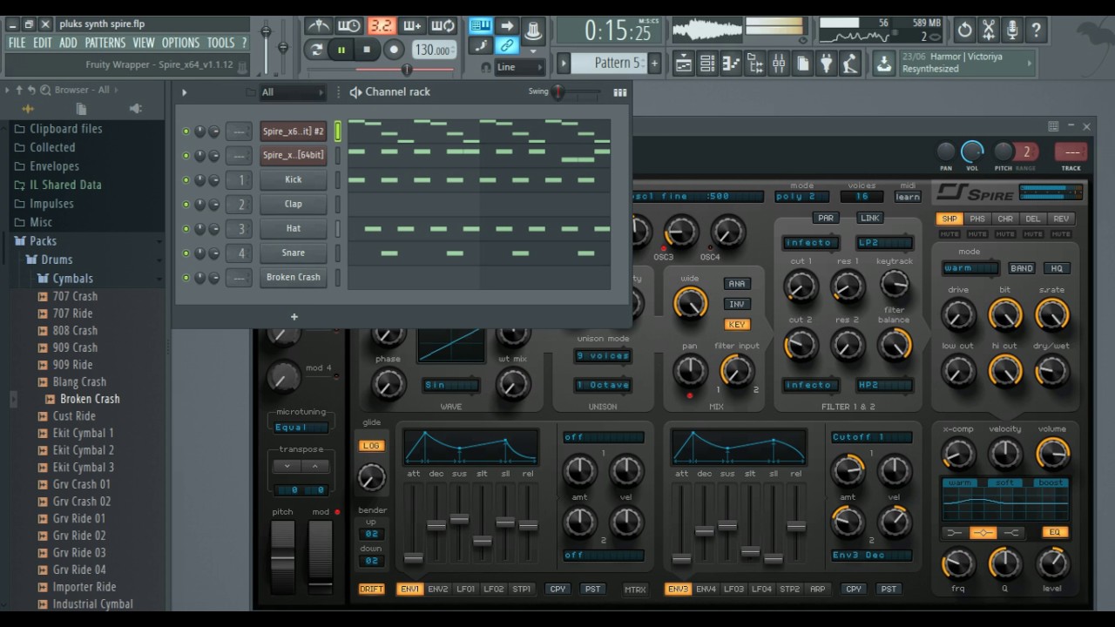Select the REV effects tab
1115x627 pixels.
[1061, 219]
